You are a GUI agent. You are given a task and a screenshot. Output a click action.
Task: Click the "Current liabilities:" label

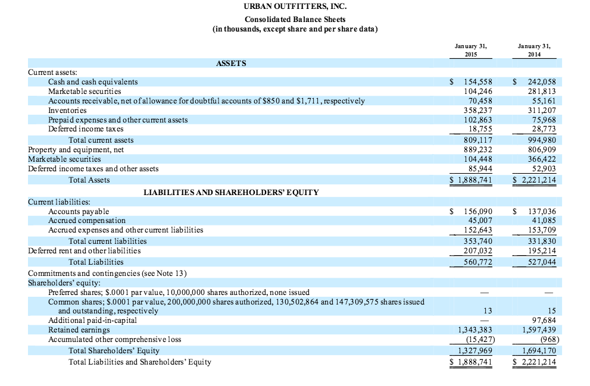[x=59, y=202]
